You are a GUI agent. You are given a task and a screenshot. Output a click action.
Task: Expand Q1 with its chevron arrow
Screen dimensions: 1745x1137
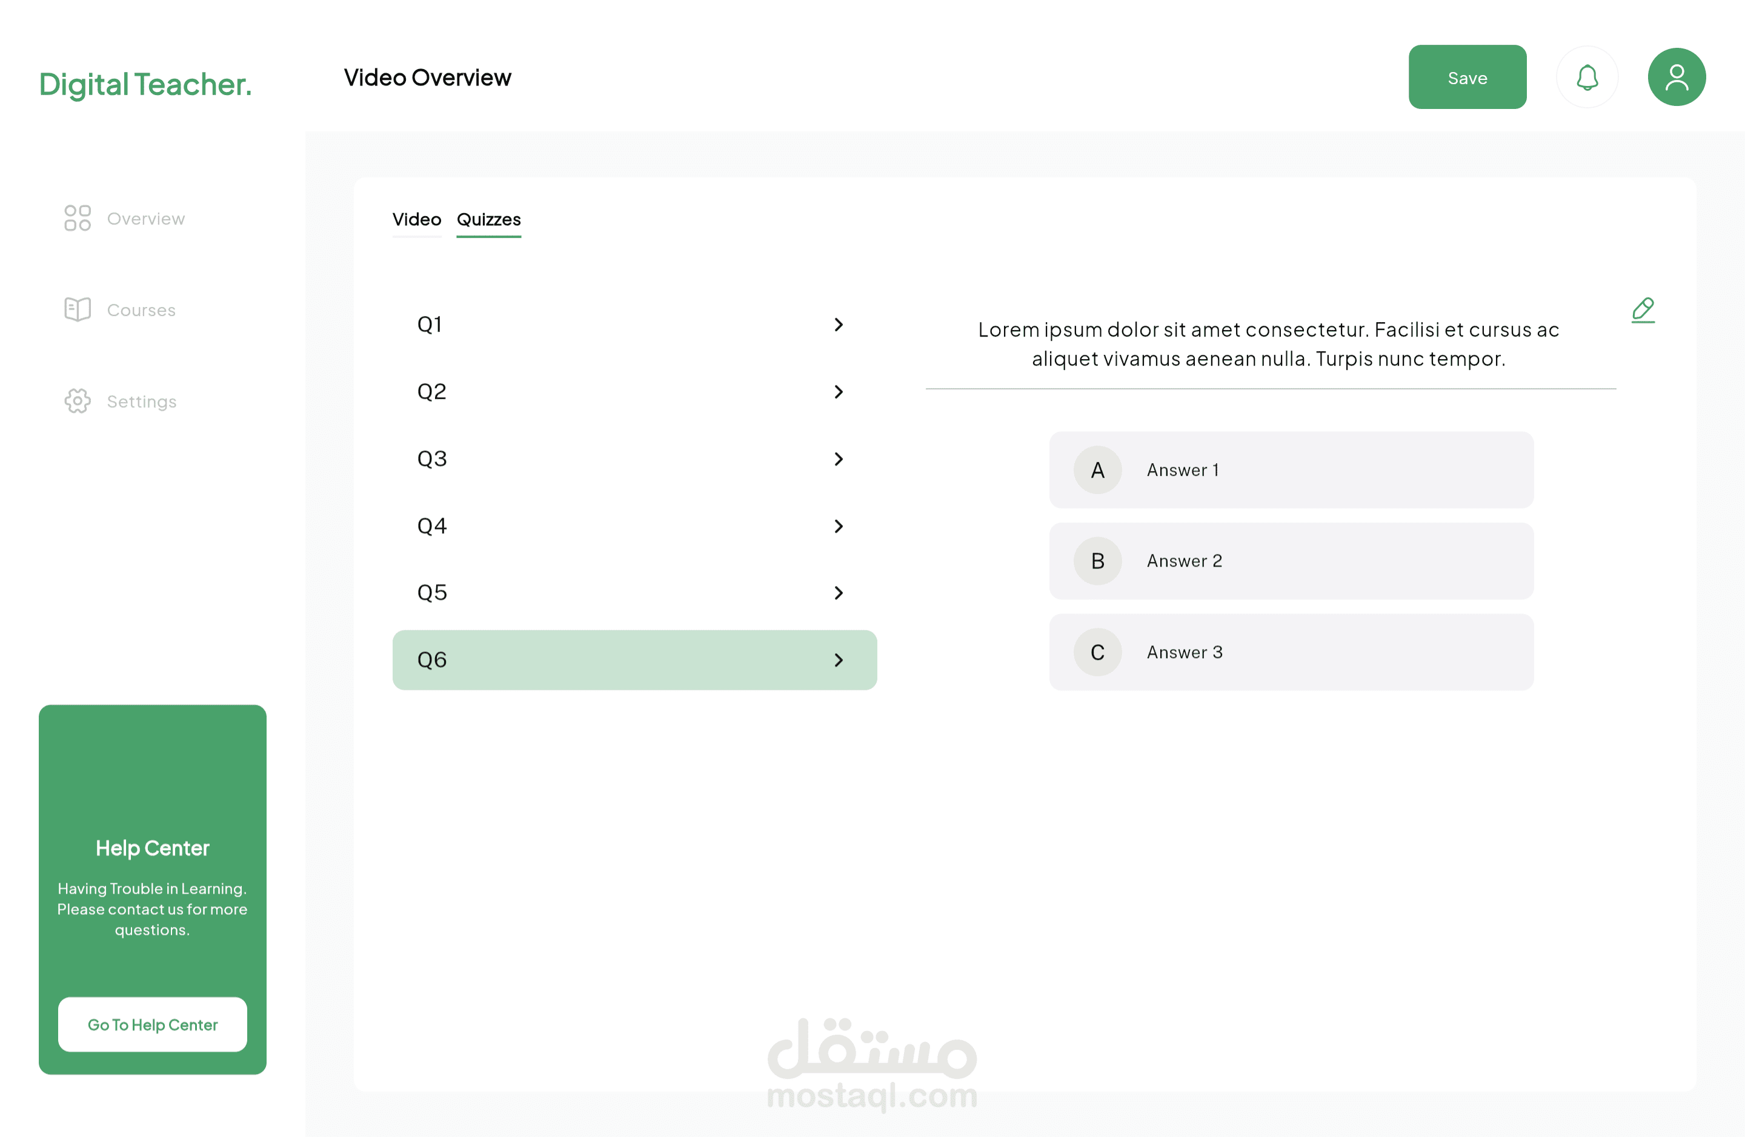coord(838,325)
